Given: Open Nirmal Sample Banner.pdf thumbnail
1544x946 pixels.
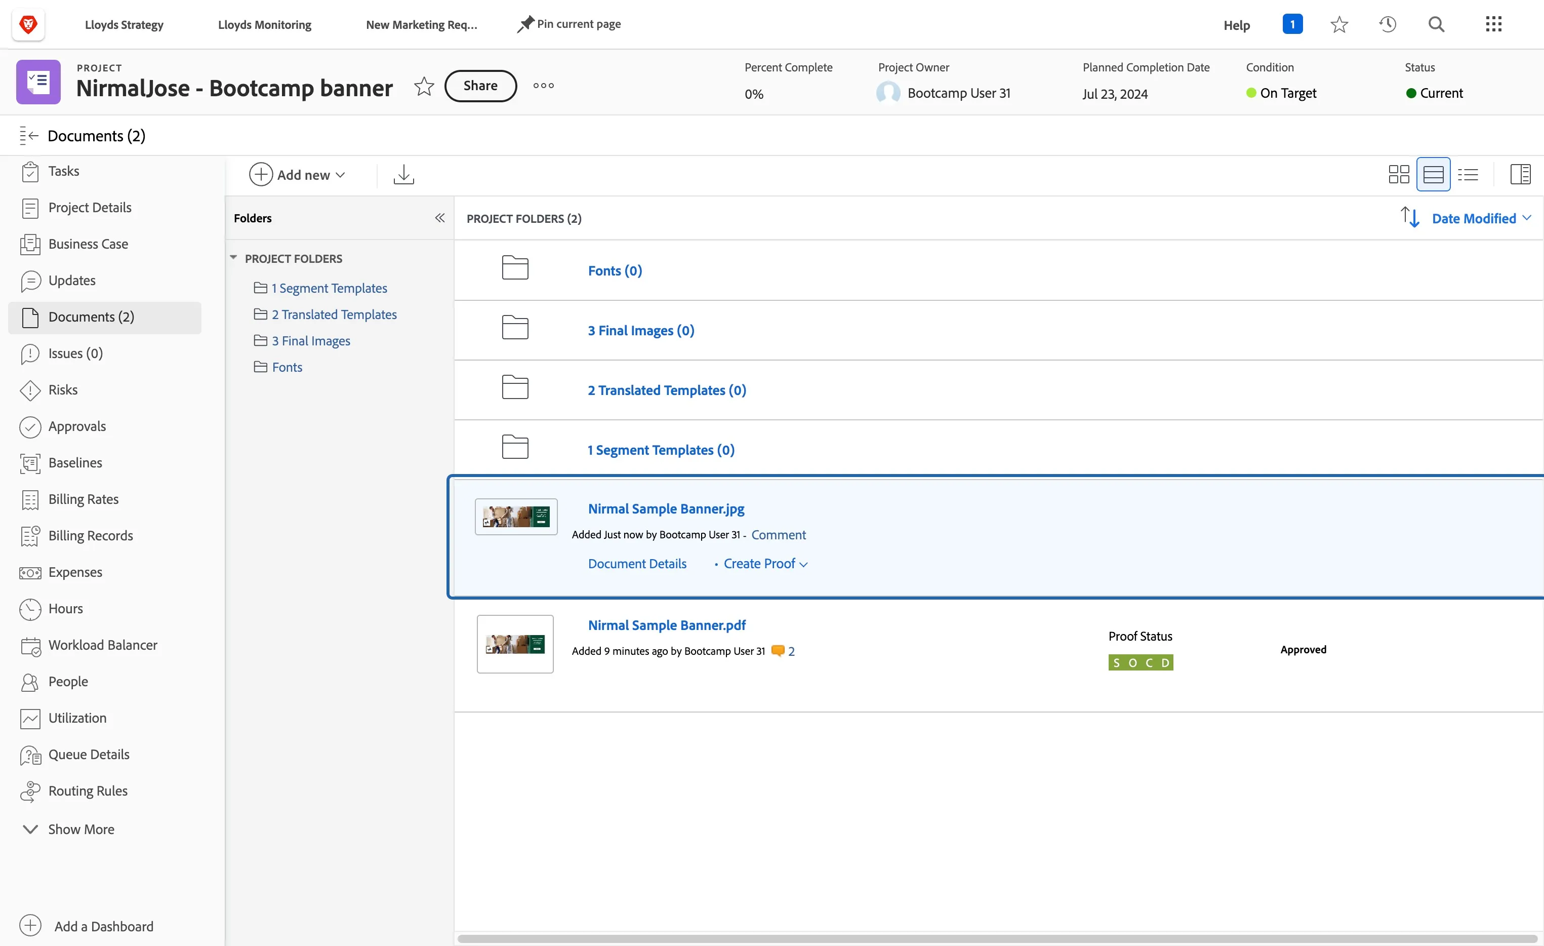Looking at the screenshot, I should pyautogui.click(x=515, y=644).
